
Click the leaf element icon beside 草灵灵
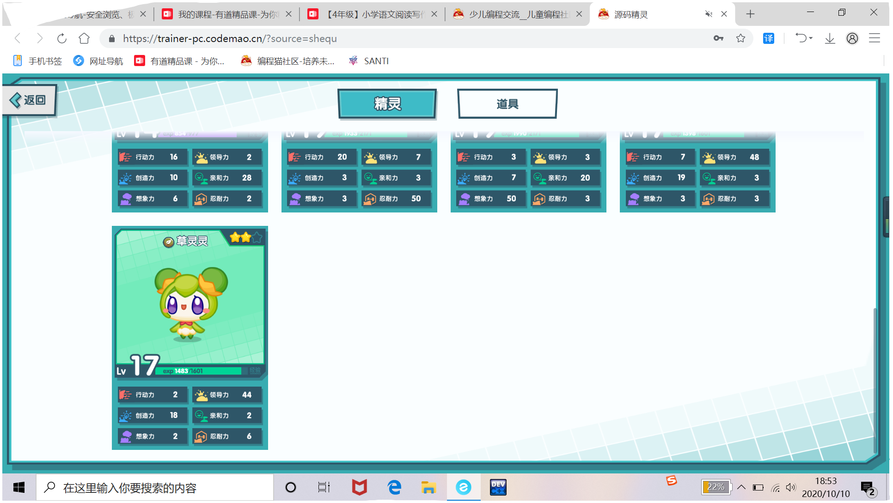tap(169, 242)
